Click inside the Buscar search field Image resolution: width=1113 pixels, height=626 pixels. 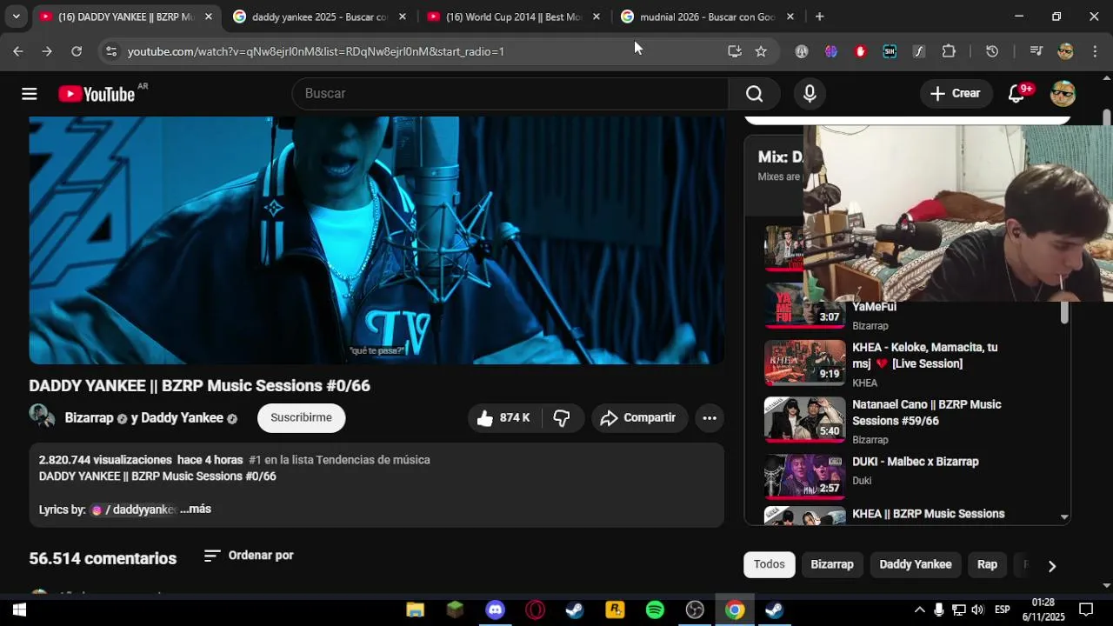click(x=510, y=94)
